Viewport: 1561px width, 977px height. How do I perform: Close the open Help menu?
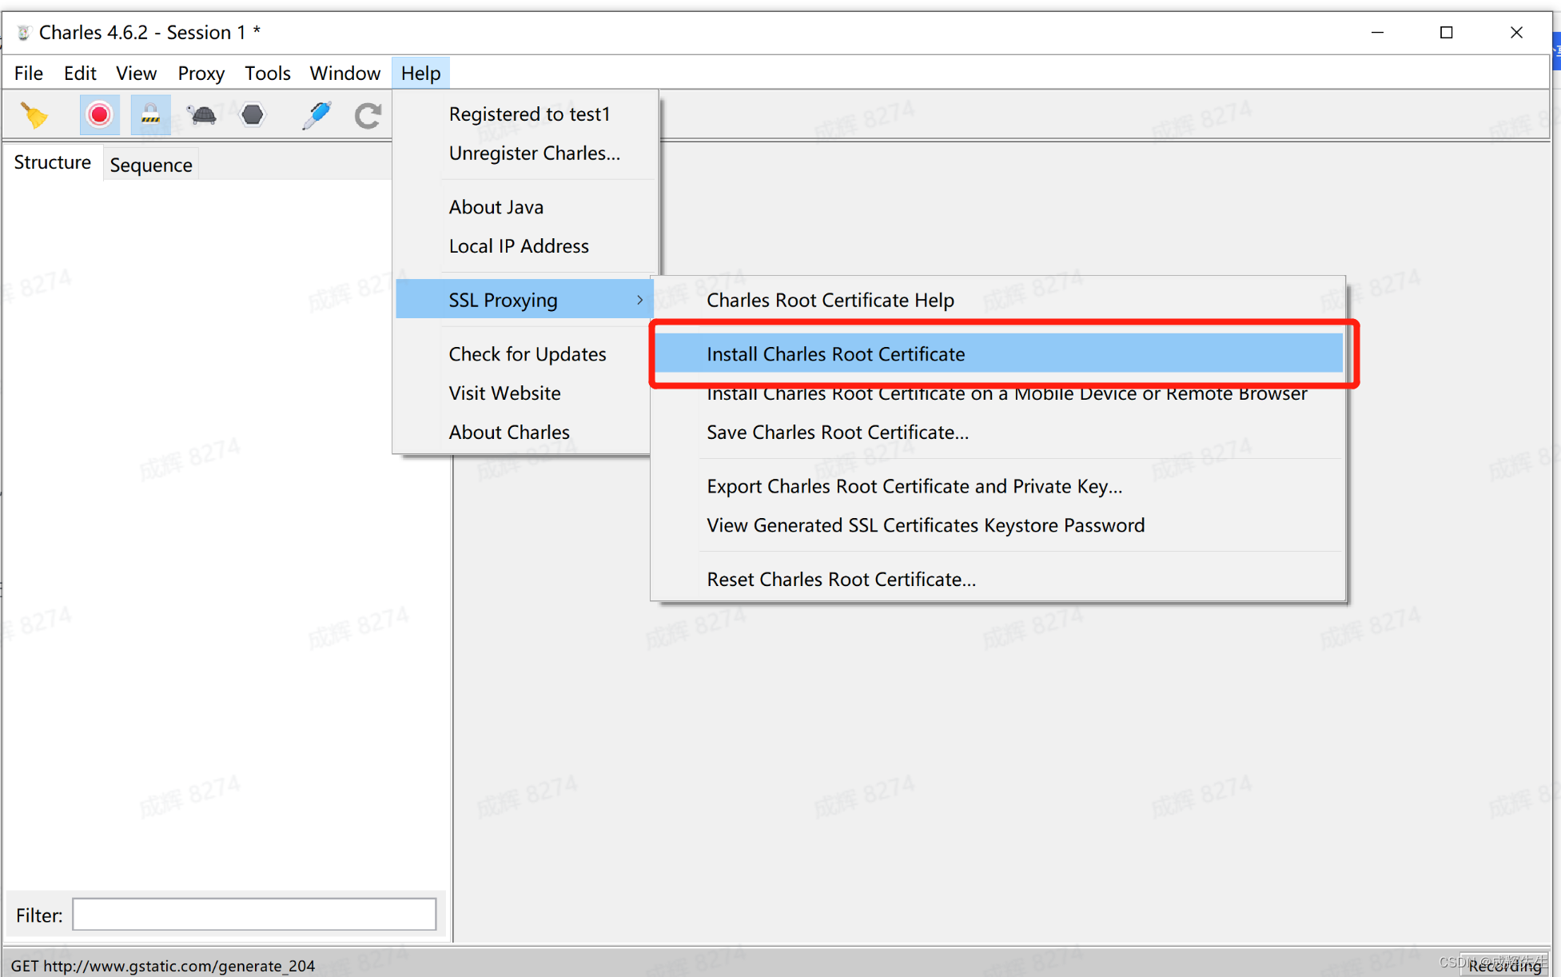pos(420,74)
